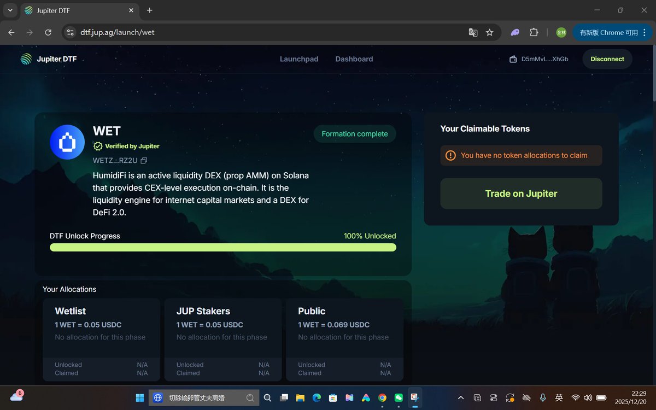656x410 pixels.
Task: Click the Your Allocations heading
Action: tap(69, 289)
